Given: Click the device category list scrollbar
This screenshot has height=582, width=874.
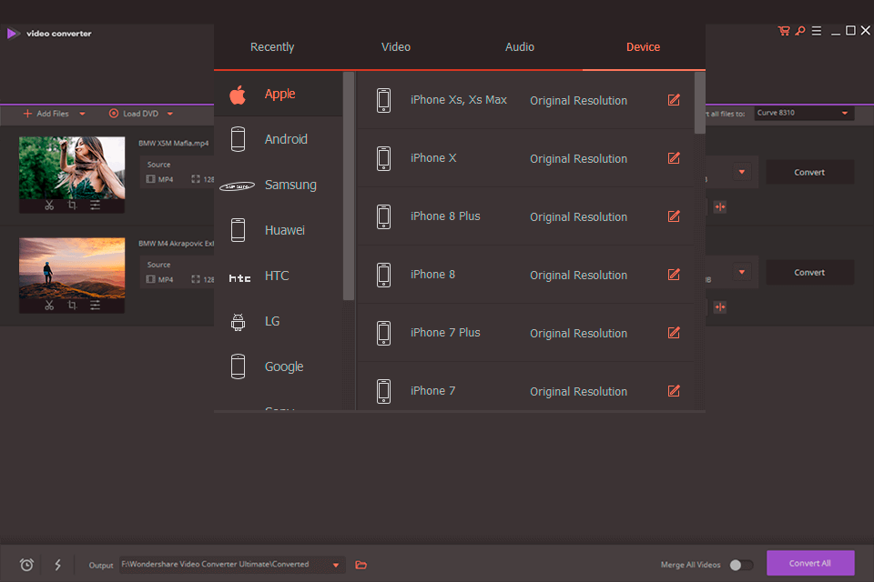Looking at the screenshot, I should pos(349,186).
